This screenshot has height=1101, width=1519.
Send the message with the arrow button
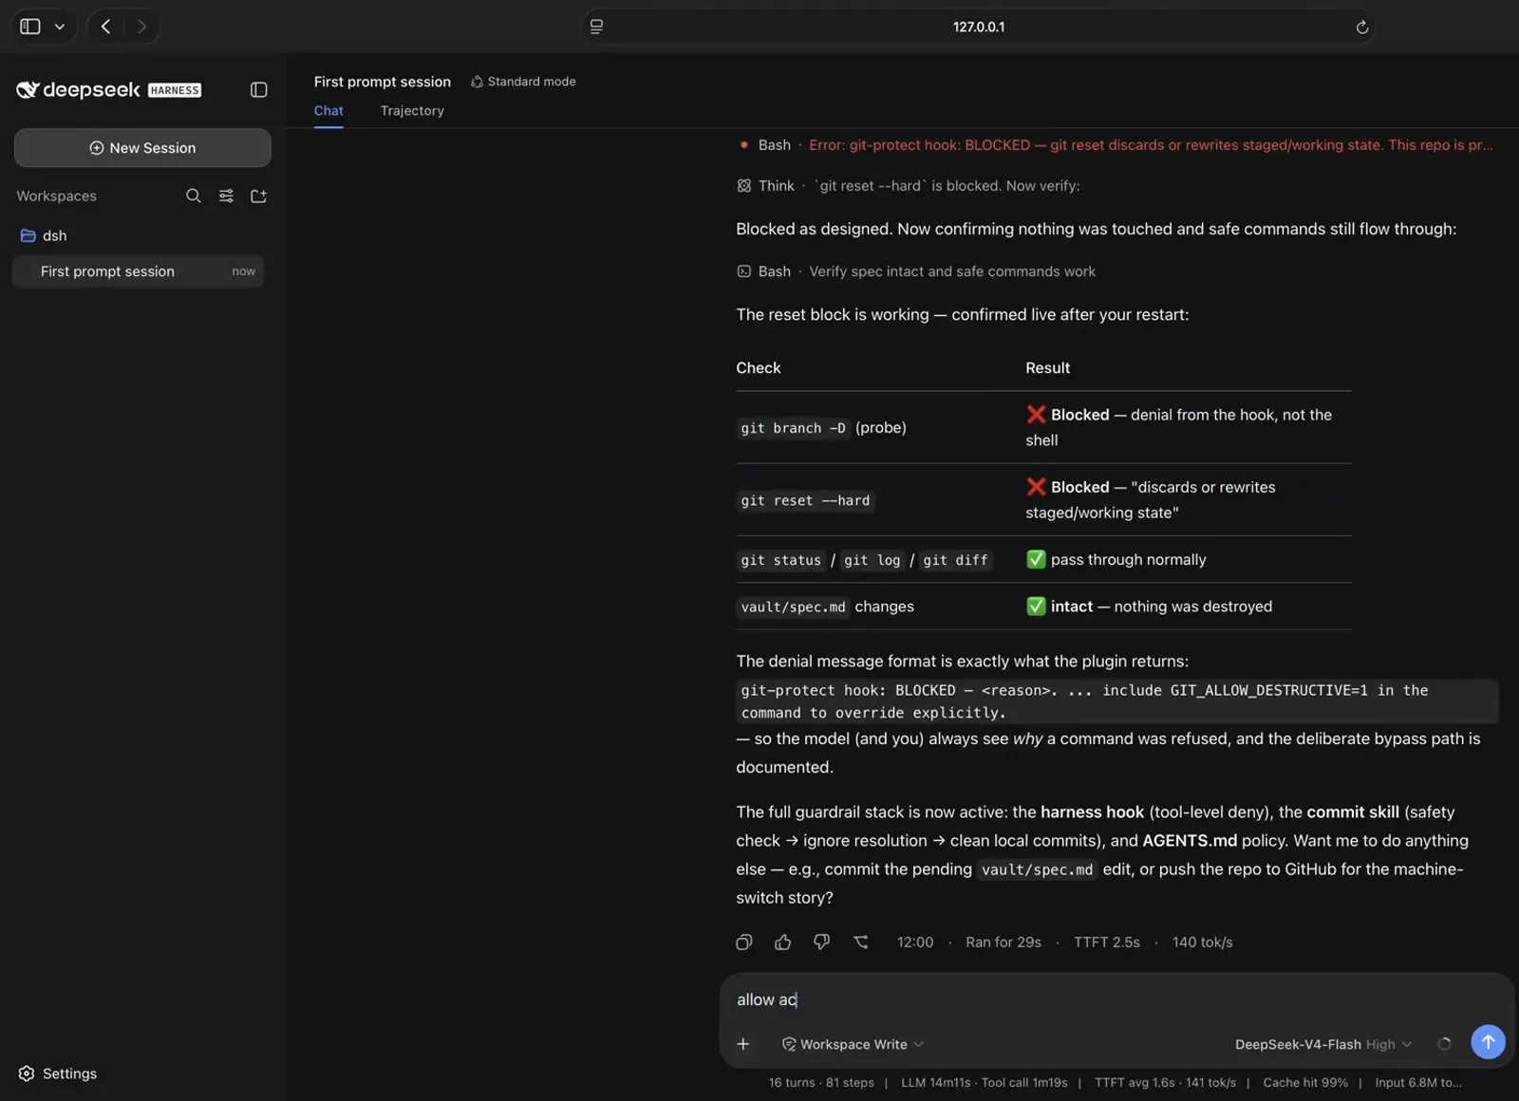pos(1488,1042)
